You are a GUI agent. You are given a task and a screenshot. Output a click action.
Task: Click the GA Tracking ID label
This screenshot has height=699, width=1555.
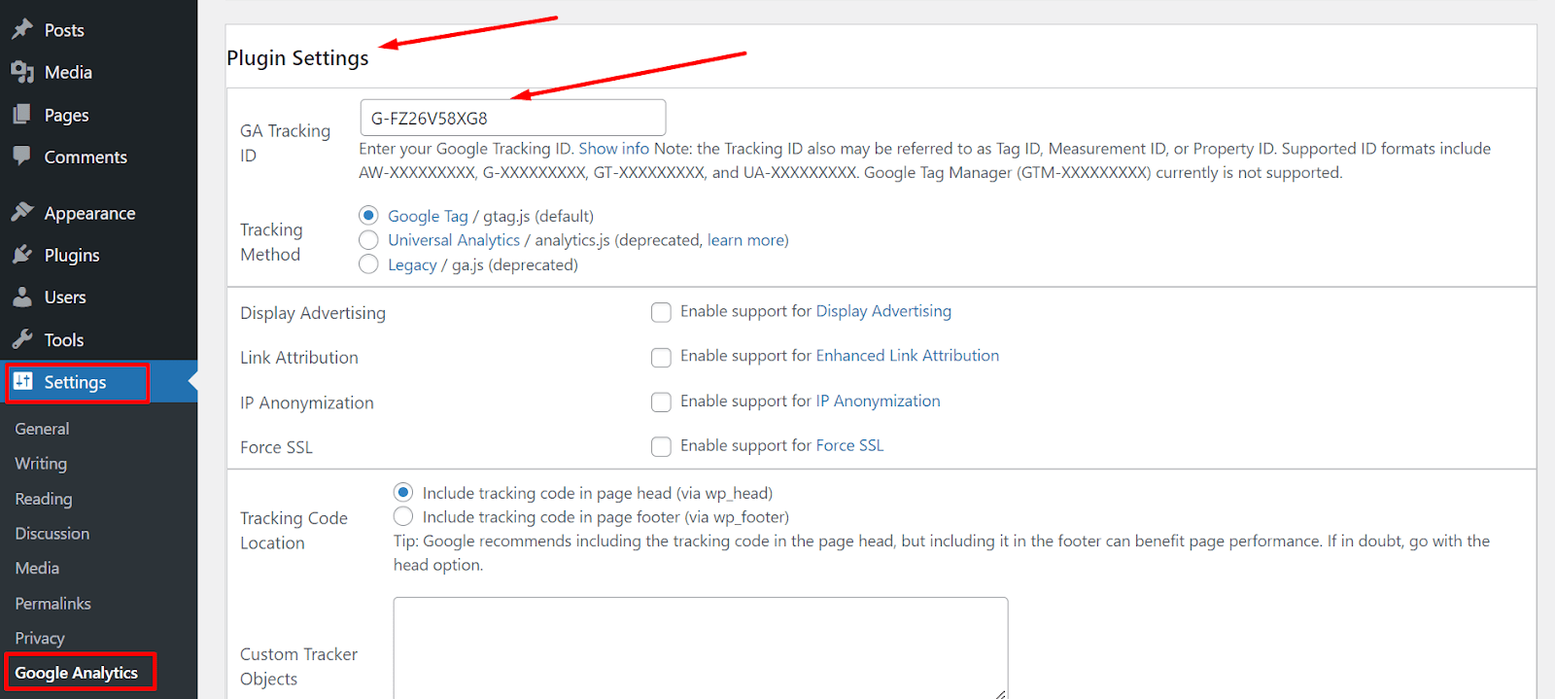pyautogui.click(x=286, y=143)
